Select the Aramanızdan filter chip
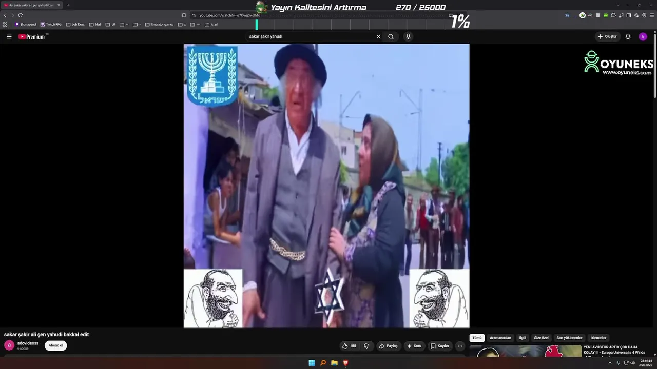 [x=500, y=338]
